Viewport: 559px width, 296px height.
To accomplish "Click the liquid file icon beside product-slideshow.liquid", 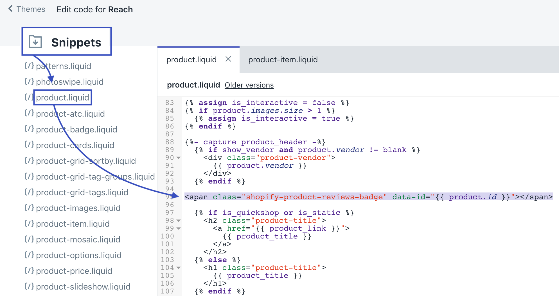I will pos(29,286).
